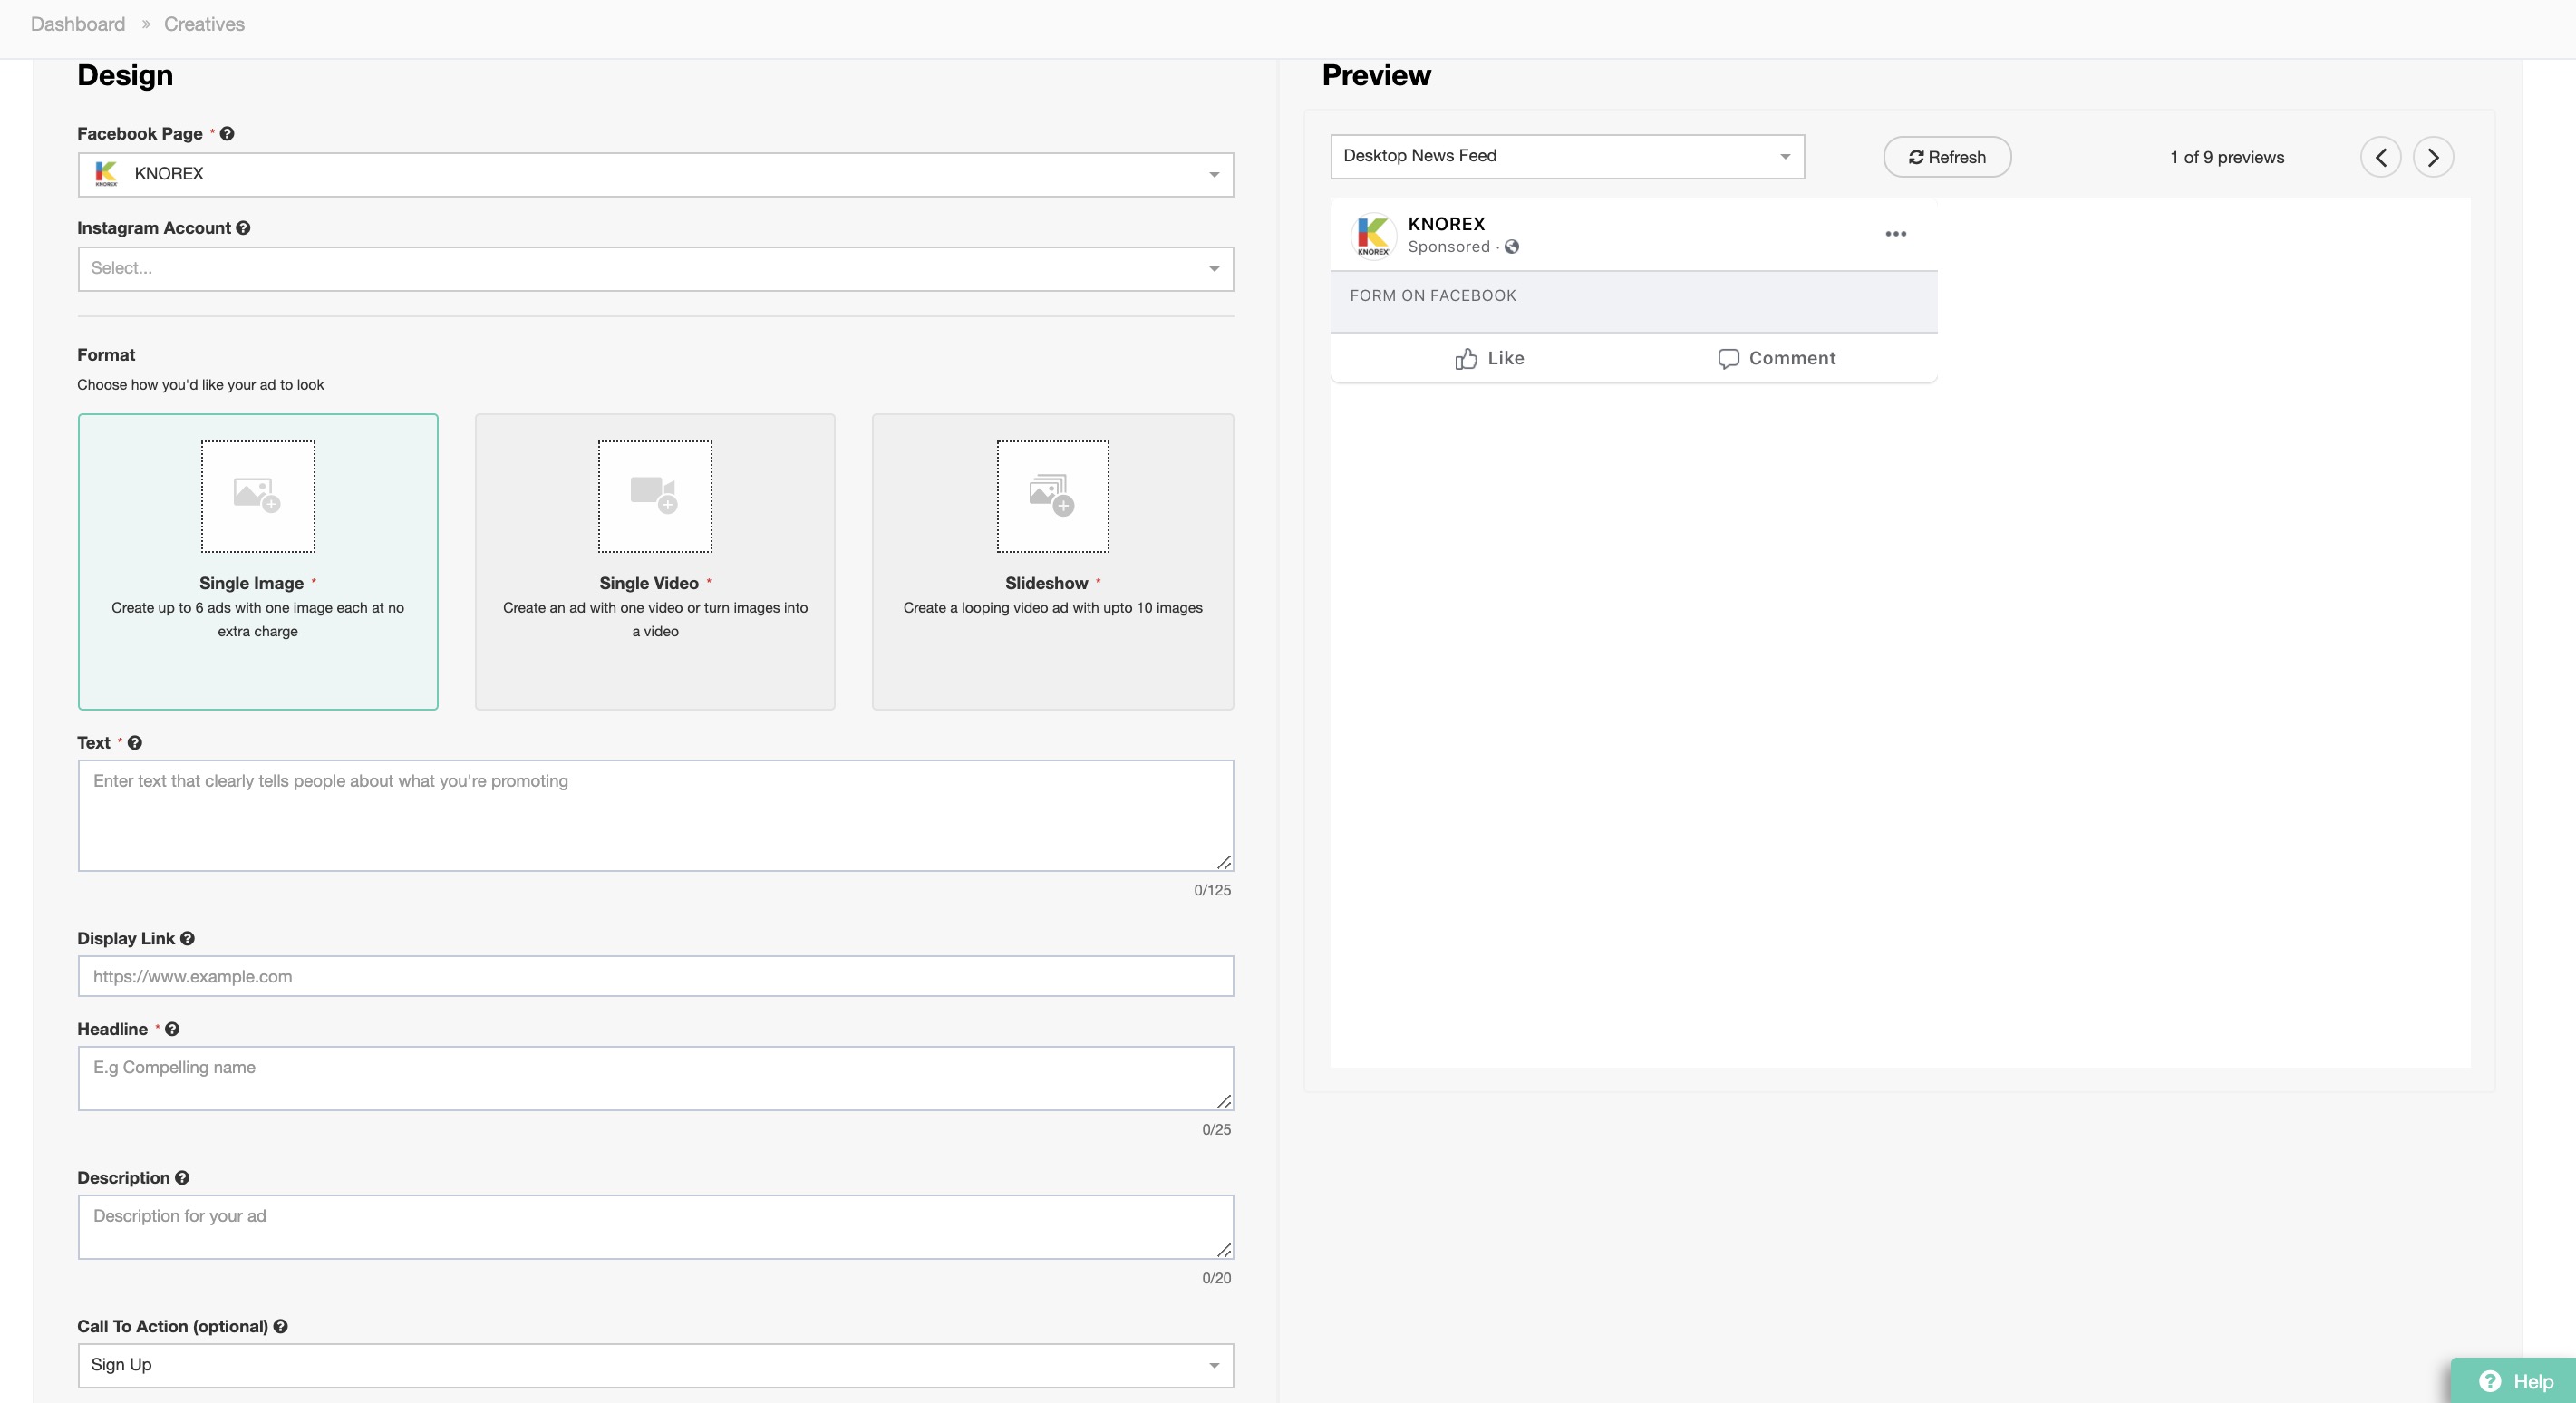Open Creatives in the breadcrumb
The width and height of the screenshot is (2576, 1403).
[204, 24]
